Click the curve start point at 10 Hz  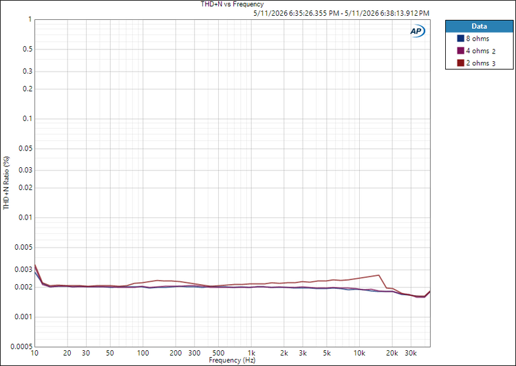(x=35, y=266)
